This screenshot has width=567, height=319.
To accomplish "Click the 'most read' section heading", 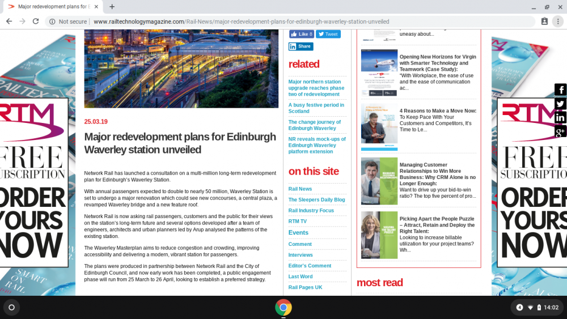I will pos(380,283).
